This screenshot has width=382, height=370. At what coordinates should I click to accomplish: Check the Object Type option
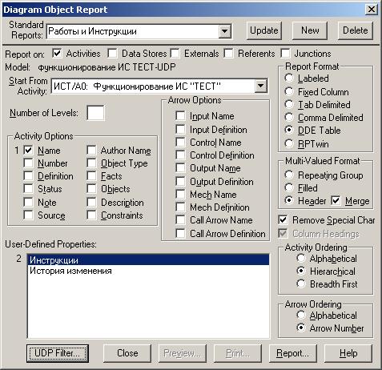click(91, 163)
